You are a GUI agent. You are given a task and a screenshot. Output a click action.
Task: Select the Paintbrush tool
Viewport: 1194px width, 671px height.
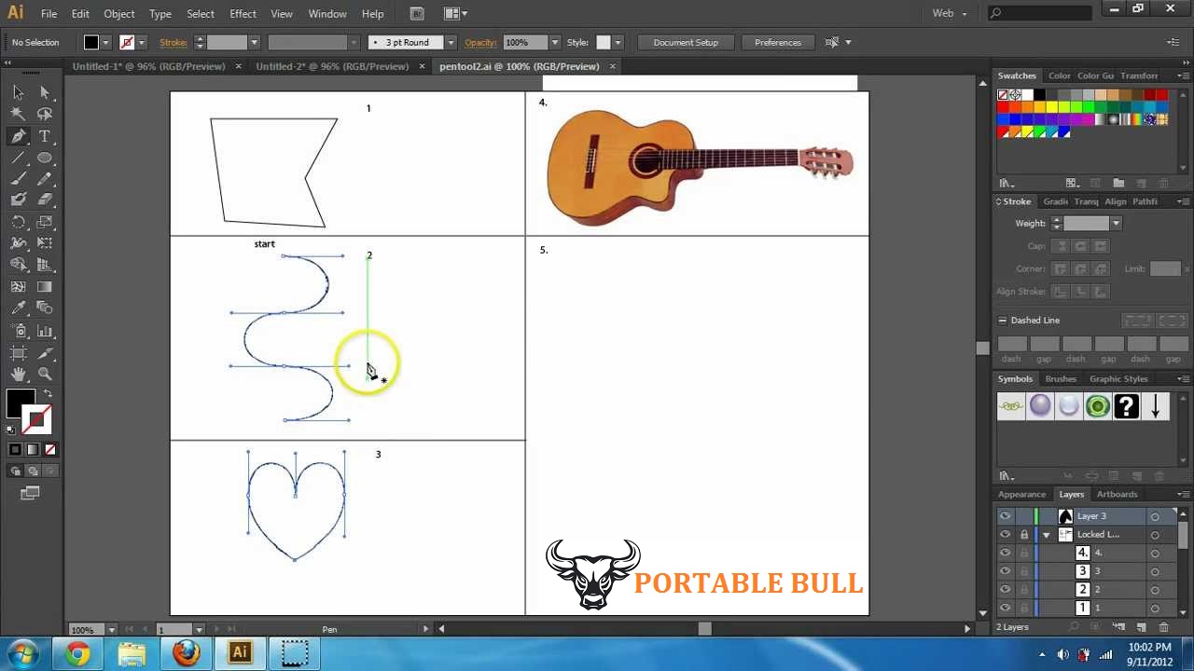click(x=19, y=180)
